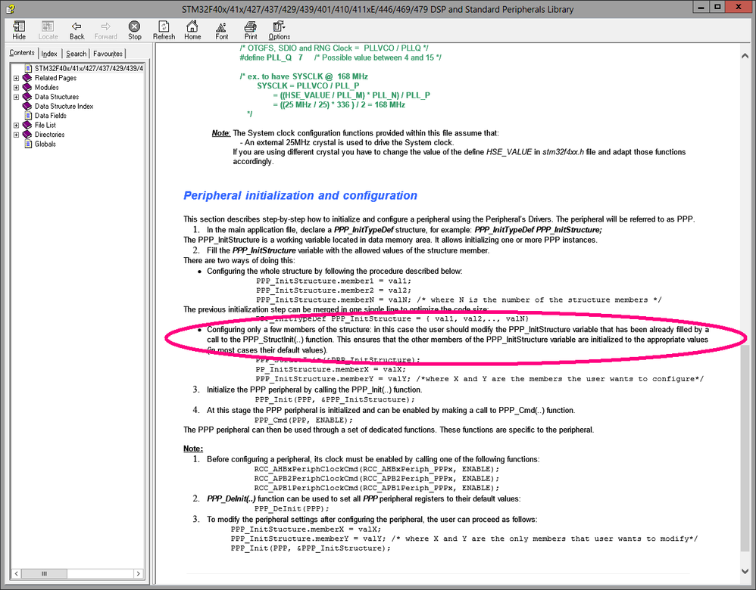Click the page scroll up arrow

(x=745, y=56)
